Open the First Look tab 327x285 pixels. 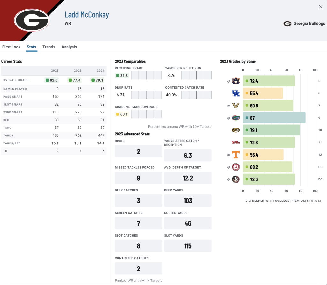[x=11, y=47]
